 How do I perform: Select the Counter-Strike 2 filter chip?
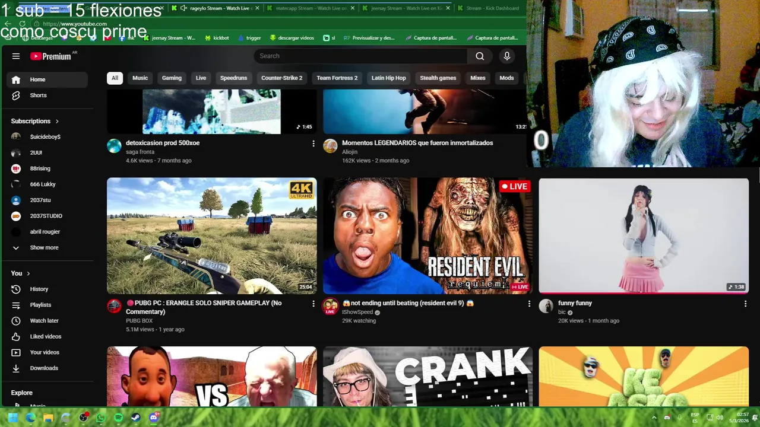[x=282, y=78]
